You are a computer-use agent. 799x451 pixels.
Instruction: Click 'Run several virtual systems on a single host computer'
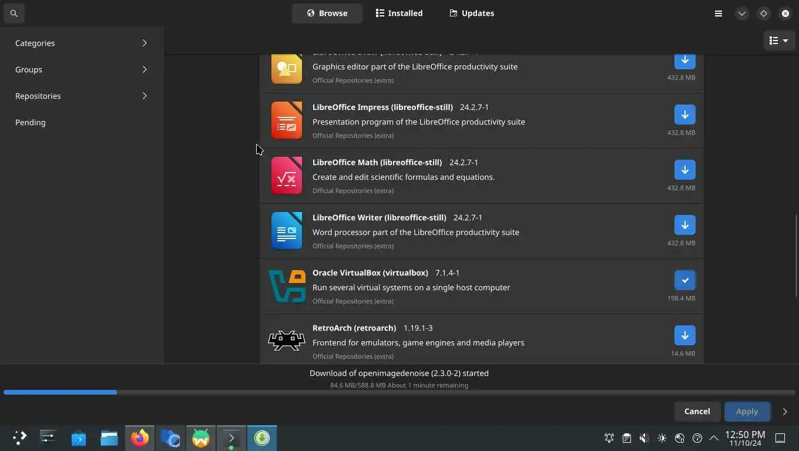coord(411,287)
